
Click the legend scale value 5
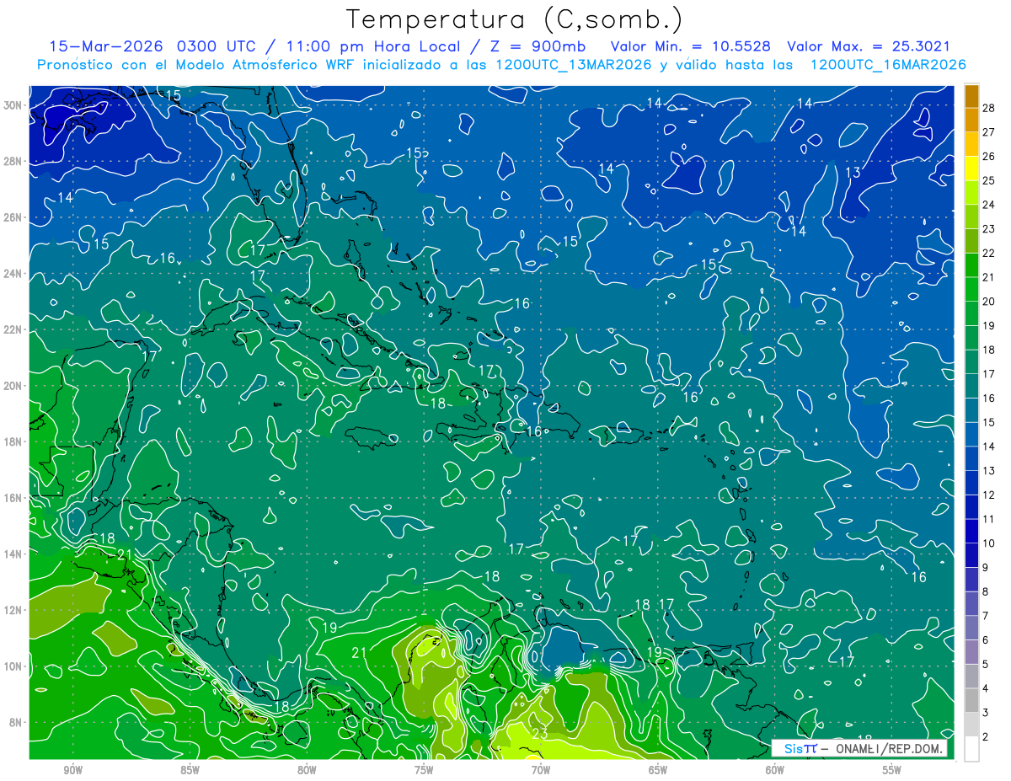(987, 665)
